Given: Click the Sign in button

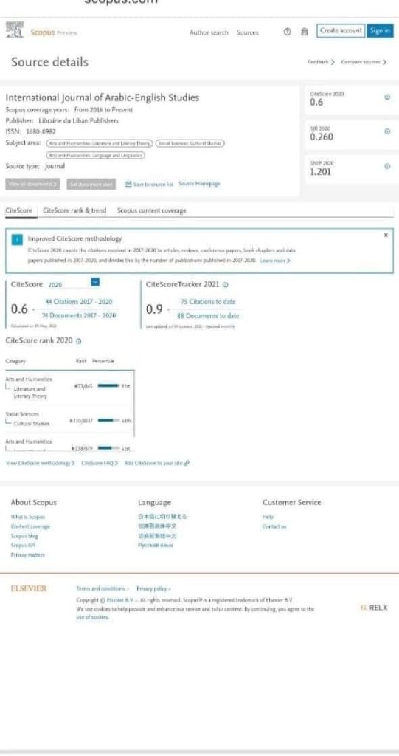Looking at the screenshot, I should click(380, 30).
